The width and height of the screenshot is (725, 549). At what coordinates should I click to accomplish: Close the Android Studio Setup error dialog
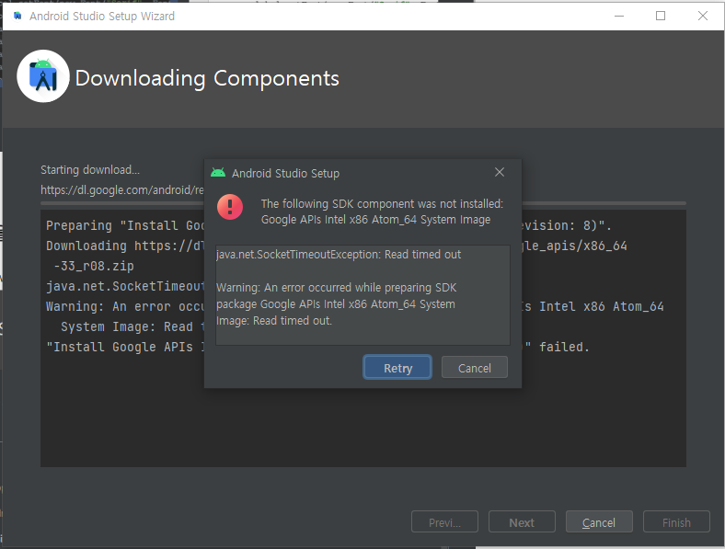[500, 172]
